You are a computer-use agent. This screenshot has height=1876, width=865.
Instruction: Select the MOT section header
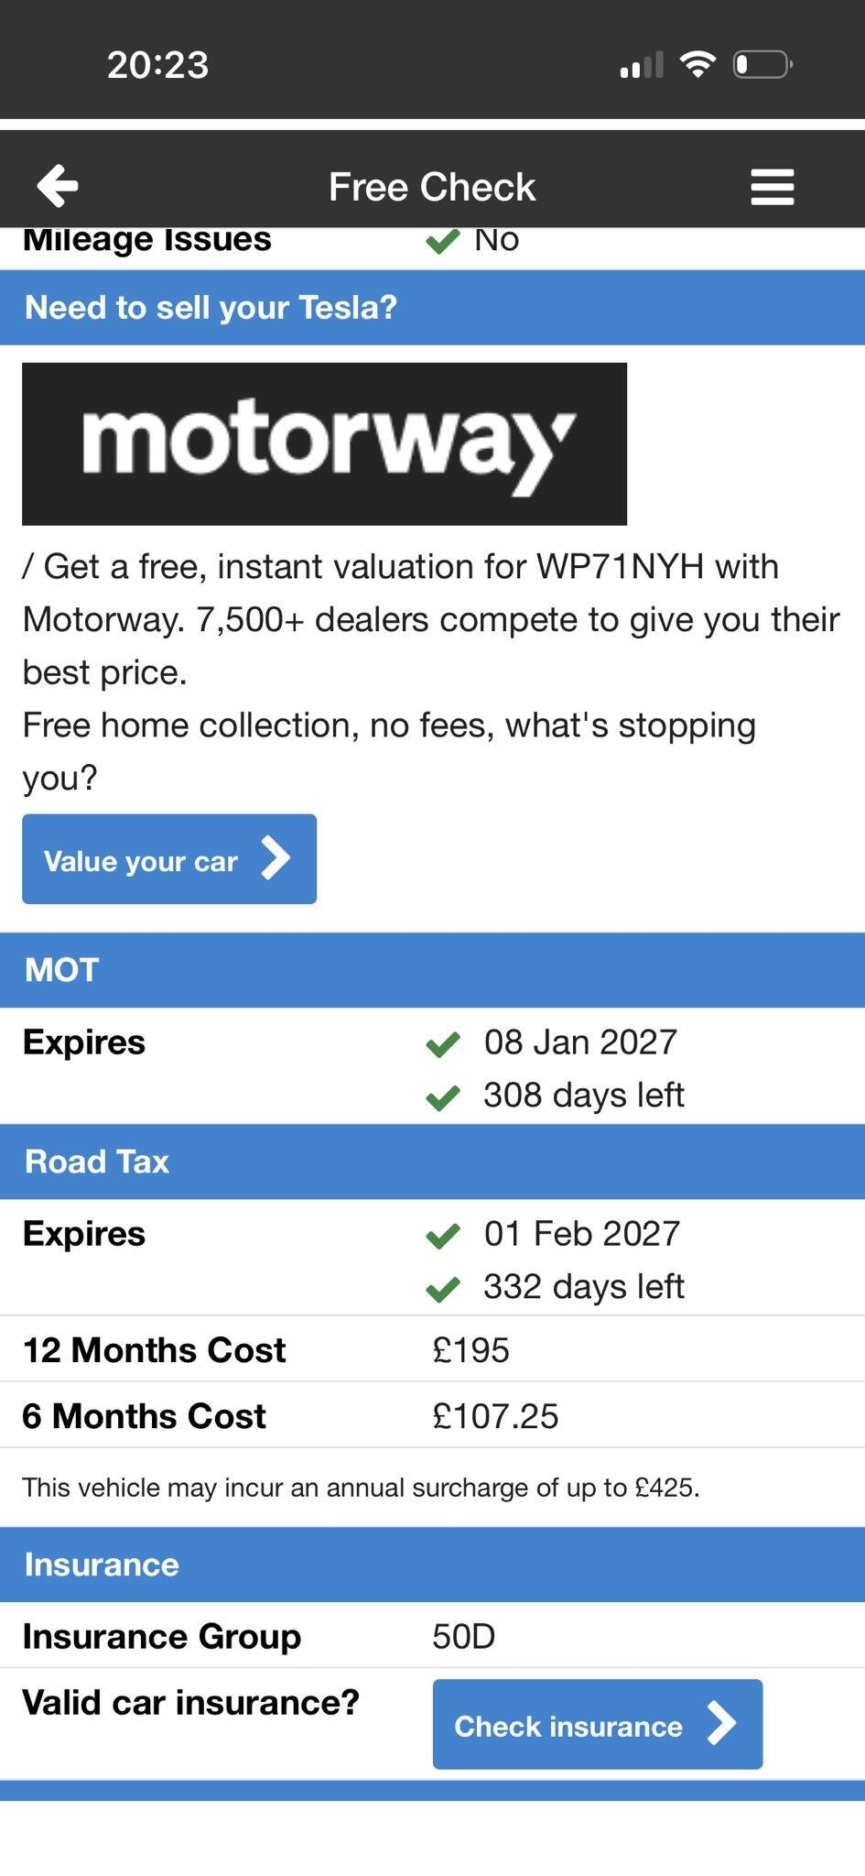tap(432, 970)
